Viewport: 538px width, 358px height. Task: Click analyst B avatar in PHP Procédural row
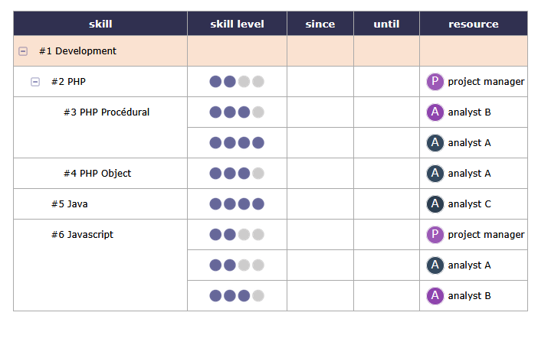[x=435, y=112]
